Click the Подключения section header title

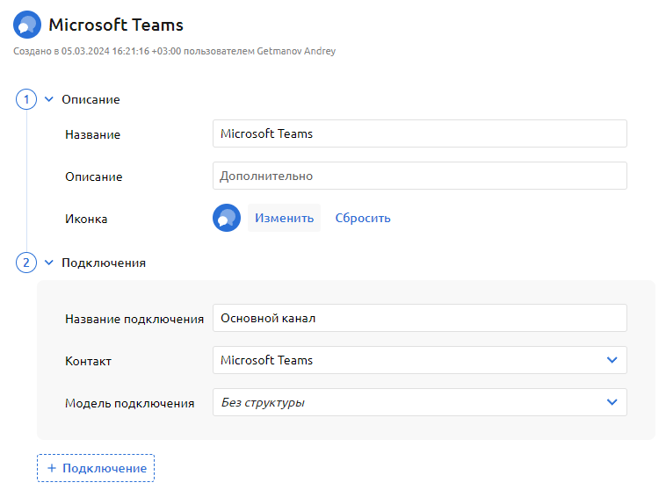pyautogui.click(x=104, y=262)
